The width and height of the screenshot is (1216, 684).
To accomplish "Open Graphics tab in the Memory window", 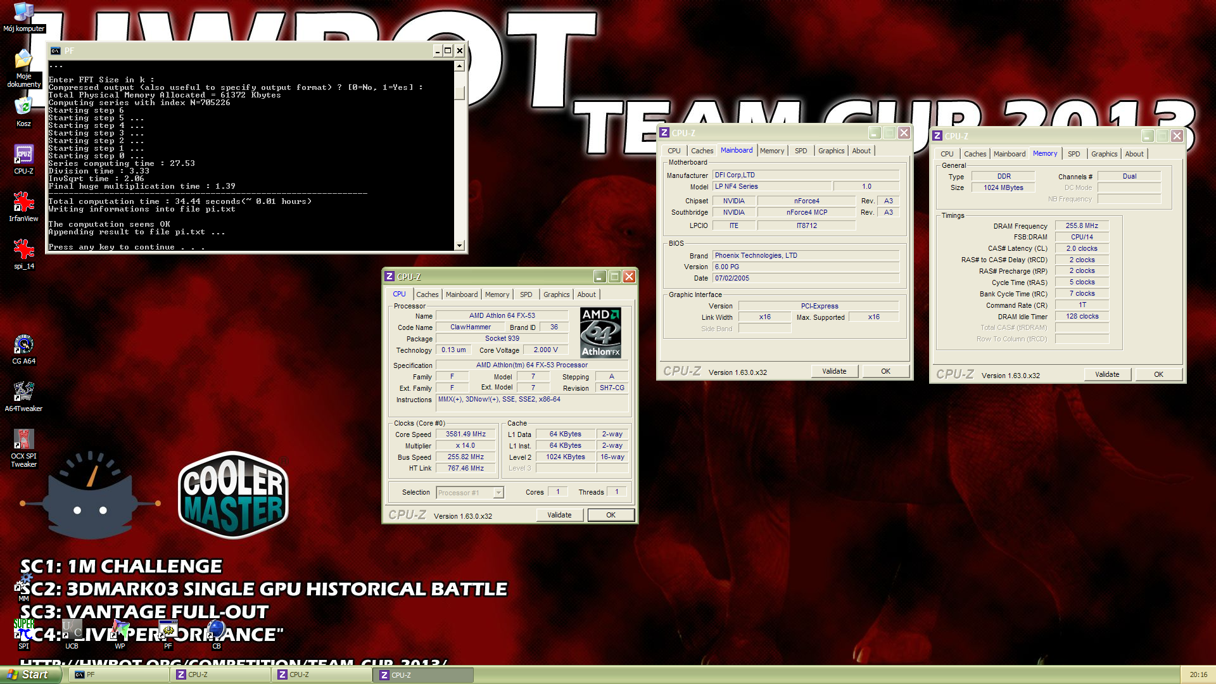I will click(x=1104, y=154).
